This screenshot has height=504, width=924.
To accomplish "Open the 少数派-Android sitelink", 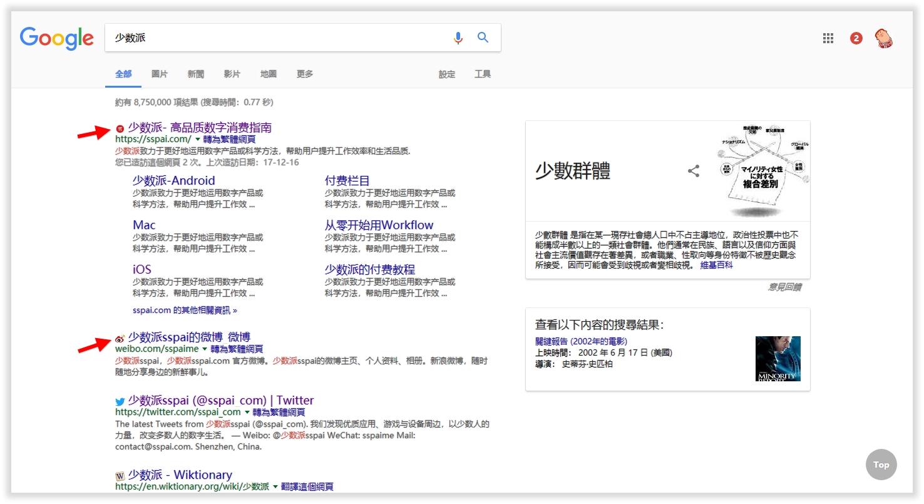I will (x=173, y=180).
